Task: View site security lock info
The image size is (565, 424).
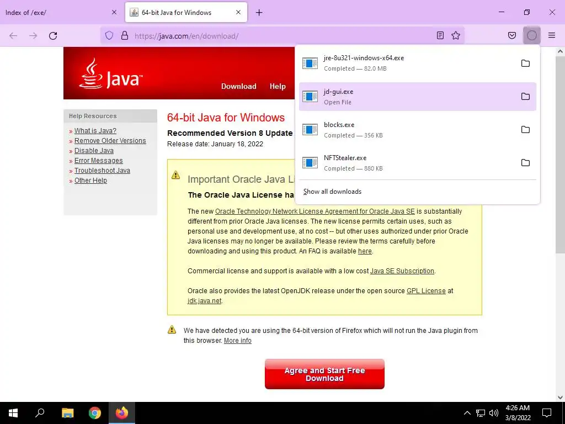Action: click(125, 35)
